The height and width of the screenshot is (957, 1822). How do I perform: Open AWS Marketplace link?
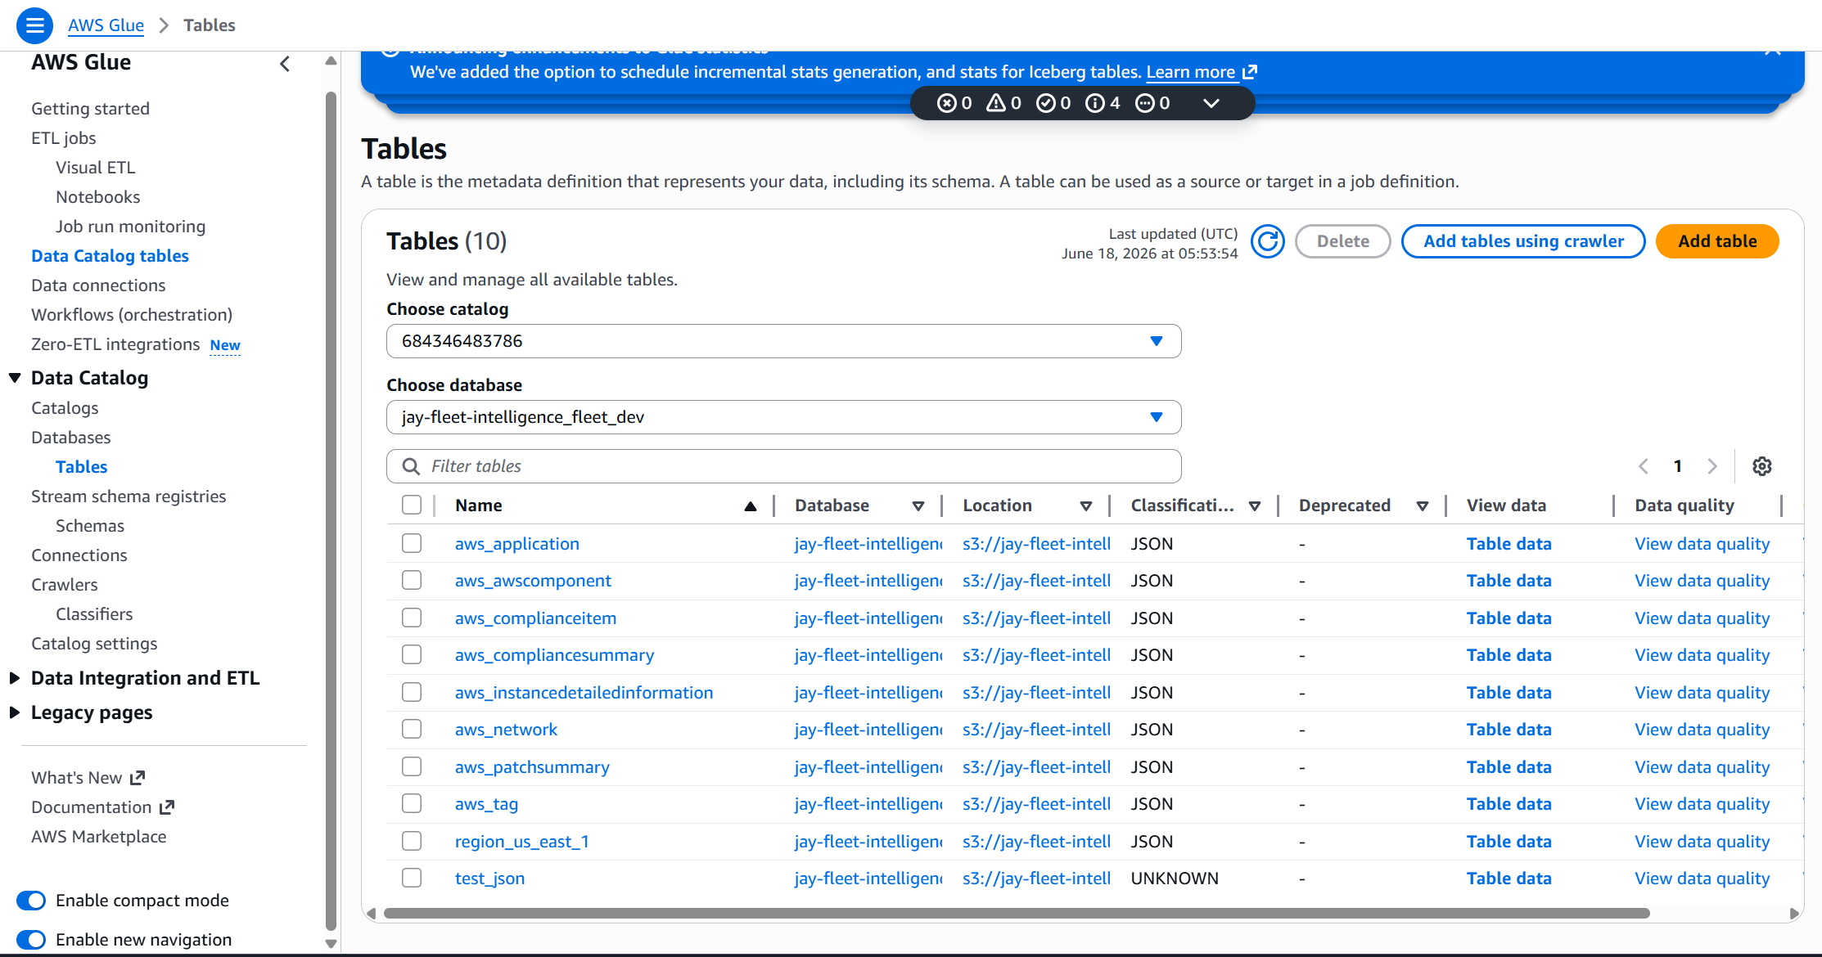98,837
